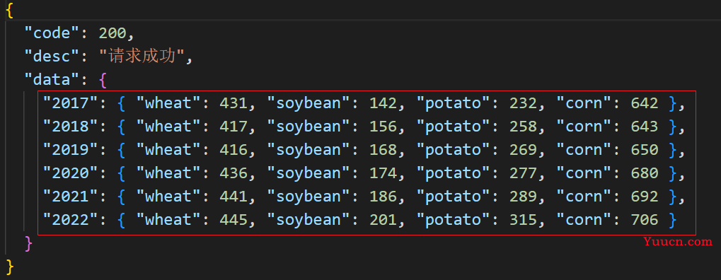This screenshot has height=280, width=721.
Task: Click the string "请求成功"
Action: [x=142, y=57]
